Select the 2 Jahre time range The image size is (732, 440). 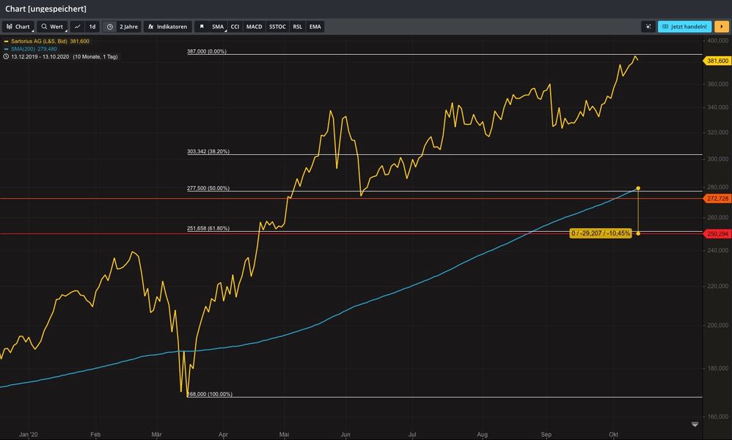[128, 26]
